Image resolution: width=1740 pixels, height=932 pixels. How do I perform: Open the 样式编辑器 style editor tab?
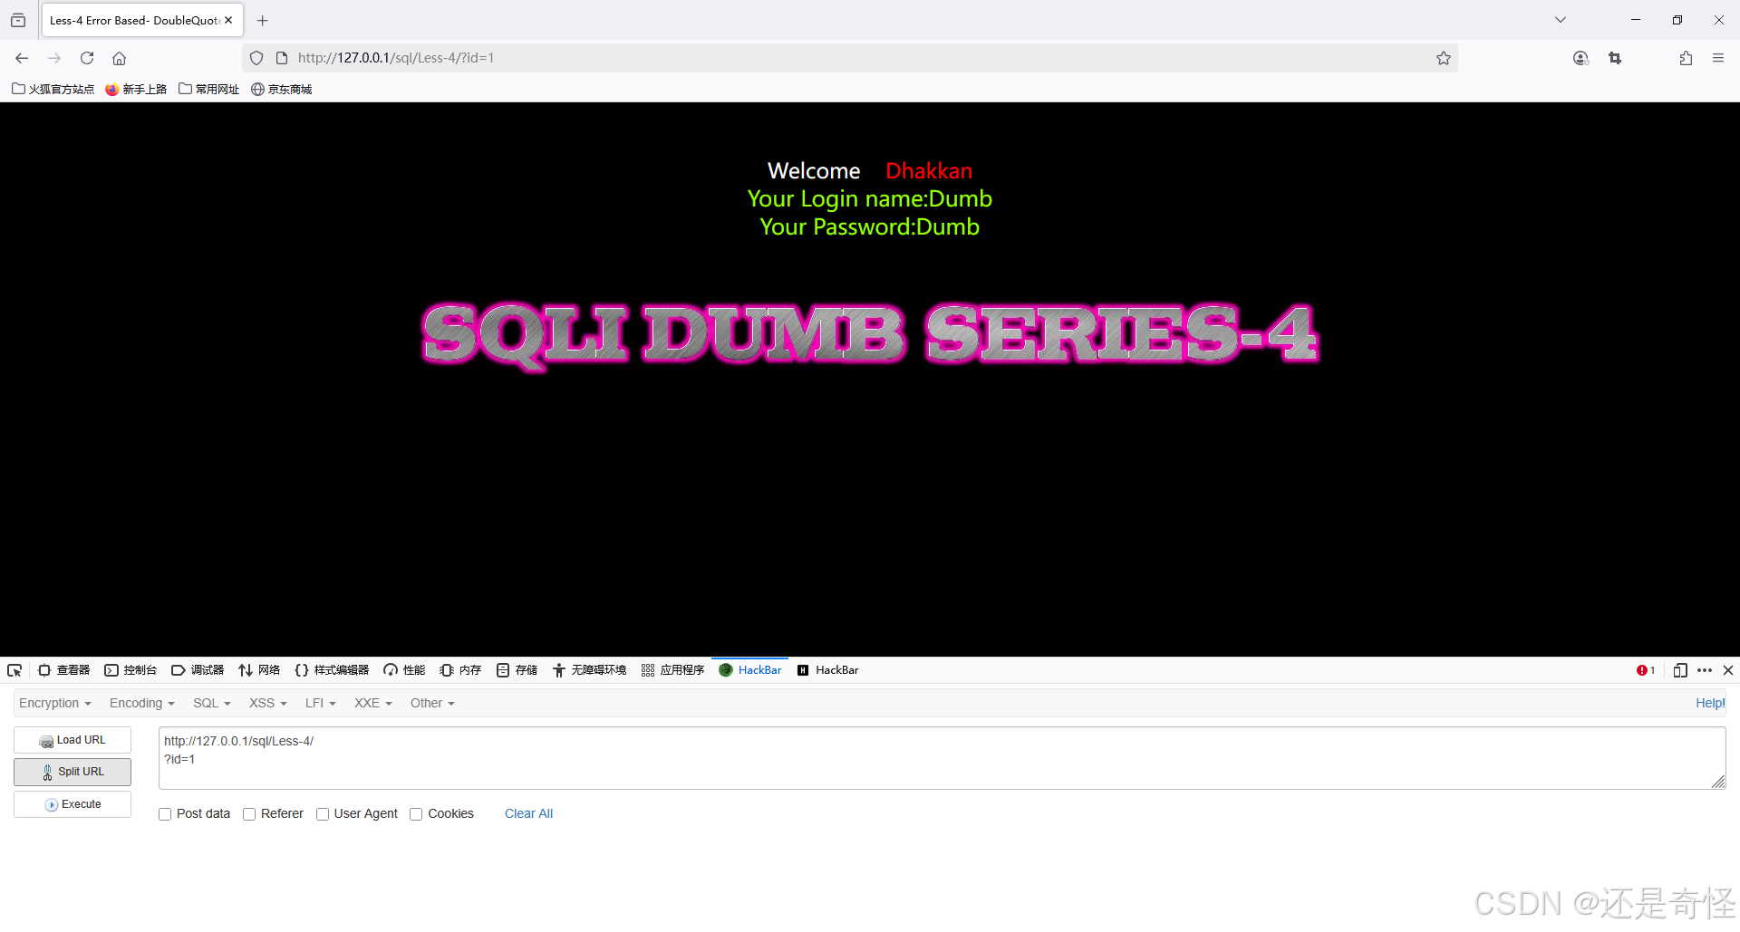click(332, 670)
